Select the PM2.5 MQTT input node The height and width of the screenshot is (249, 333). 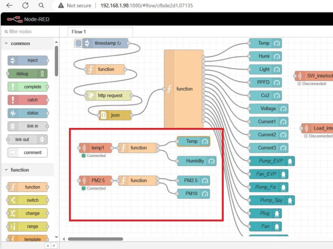point(95,180)
